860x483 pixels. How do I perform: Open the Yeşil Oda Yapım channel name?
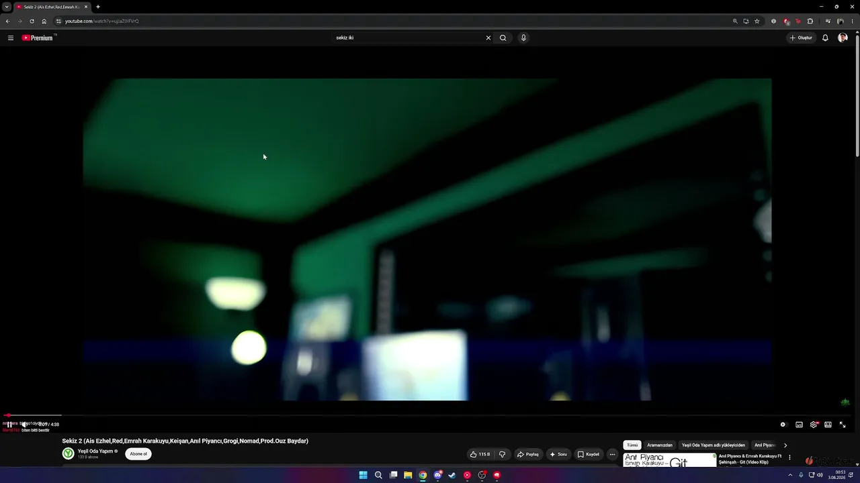pos(95,451)
